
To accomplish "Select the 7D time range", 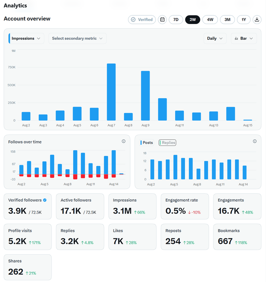I will coord(176,19).
